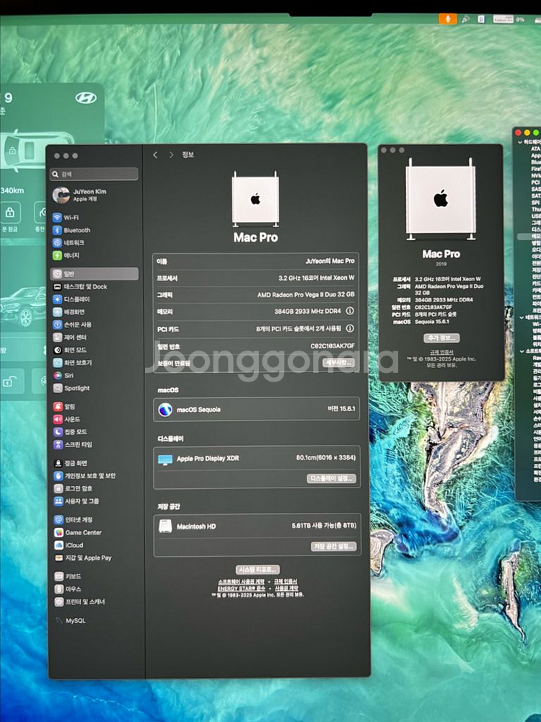Collapse 하드웨어 tree in System Information
Viewport: 541px width, 722px height.
pos(520,142)
